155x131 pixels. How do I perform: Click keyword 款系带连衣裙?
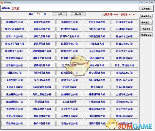point(69,87)
